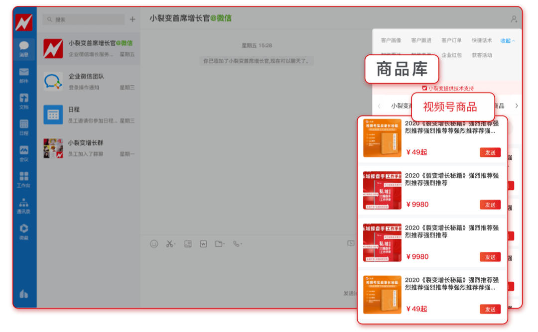Open the screenshot options dropdown arrow

coord(174,244)
